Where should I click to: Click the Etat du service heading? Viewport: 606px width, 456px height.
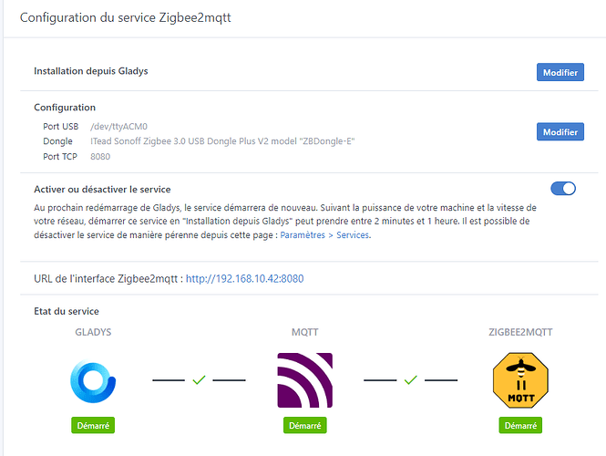(67, 311)
